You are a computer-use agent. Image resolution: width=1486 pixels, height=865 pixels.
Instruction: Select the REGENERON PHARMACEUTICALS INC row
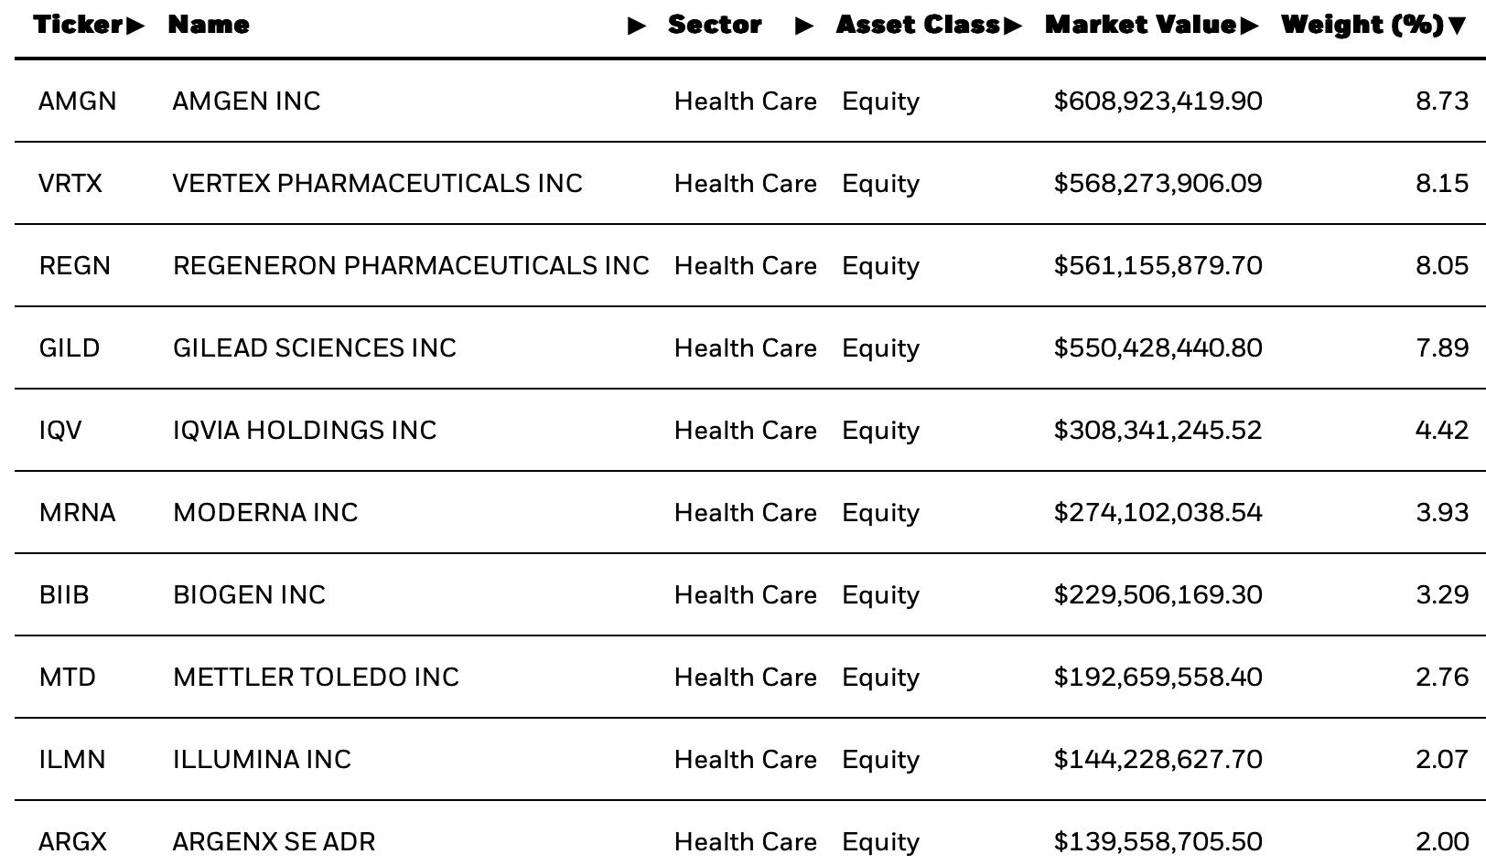(750, 265)
